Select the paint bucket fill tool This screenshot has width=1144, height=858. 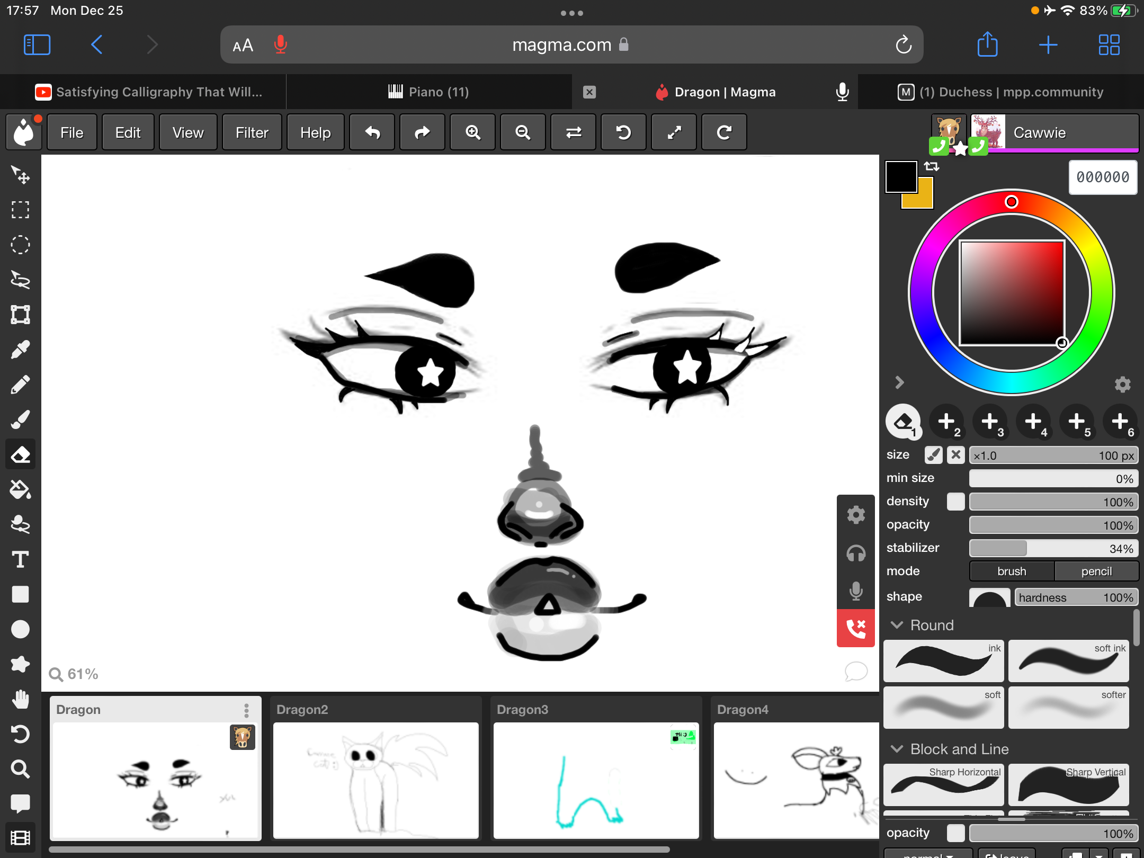21,489
